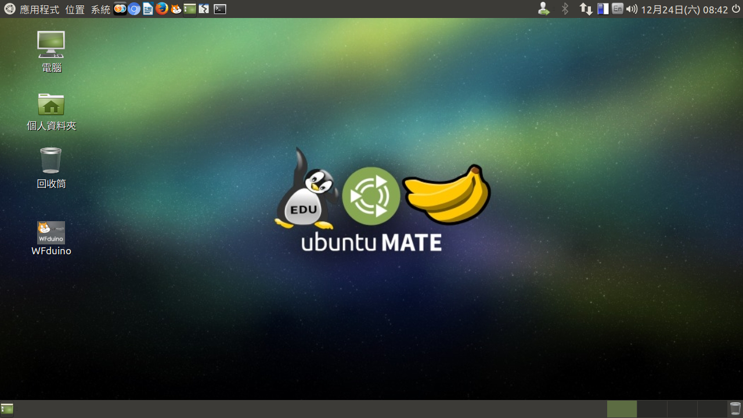Select the 電腦 computer icon on desktop
This screenshot has height=418, width=743.
(51, 45)
